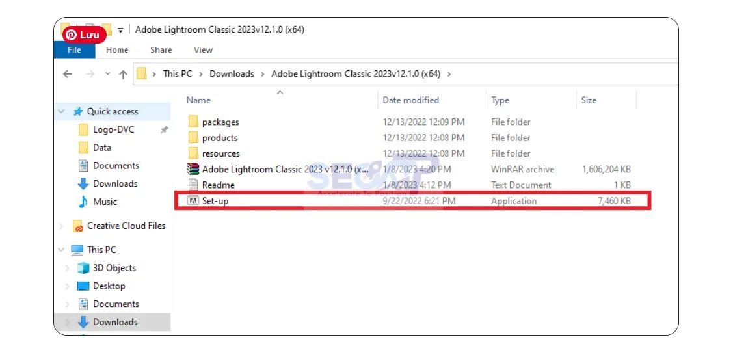Select the products folder name

219,138
